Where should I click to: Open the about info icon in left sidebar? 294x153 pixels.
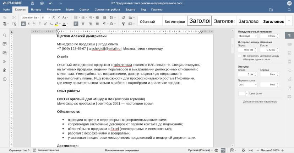click(x=5, y=79)
